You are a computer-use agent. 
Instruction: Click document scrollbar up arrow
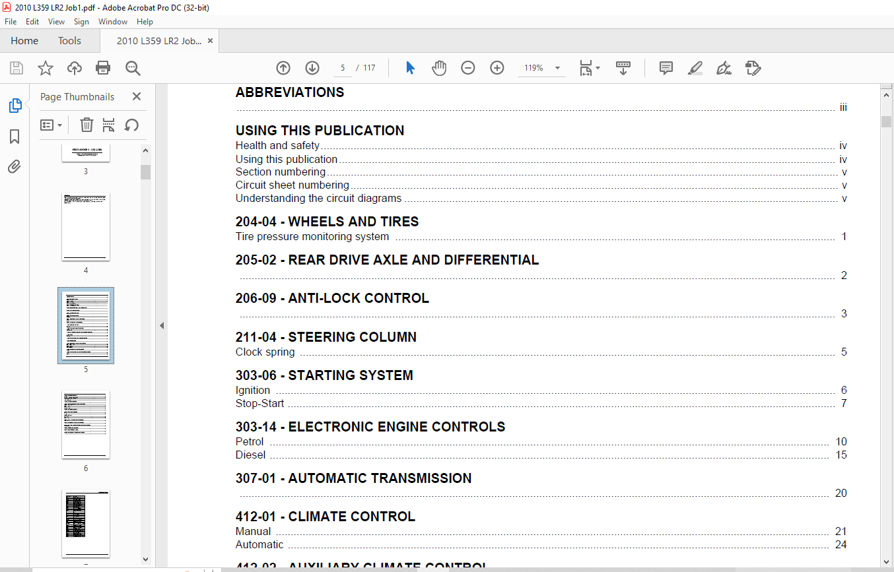pyautogui.click(x=886, y=95)
